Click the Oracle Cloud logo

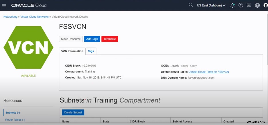[x=29, y=5]
